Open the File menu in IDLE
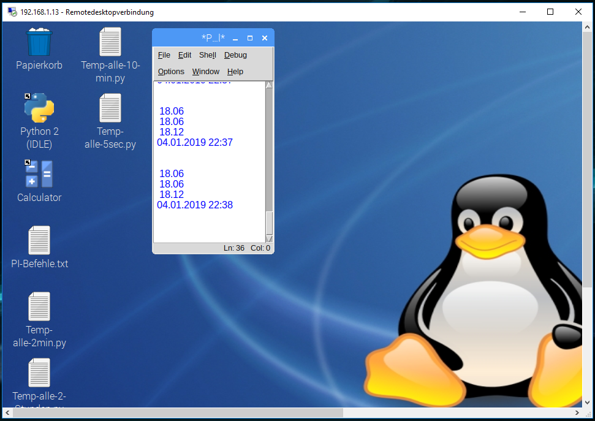This screenshot has width=595, height=421. 164,55
